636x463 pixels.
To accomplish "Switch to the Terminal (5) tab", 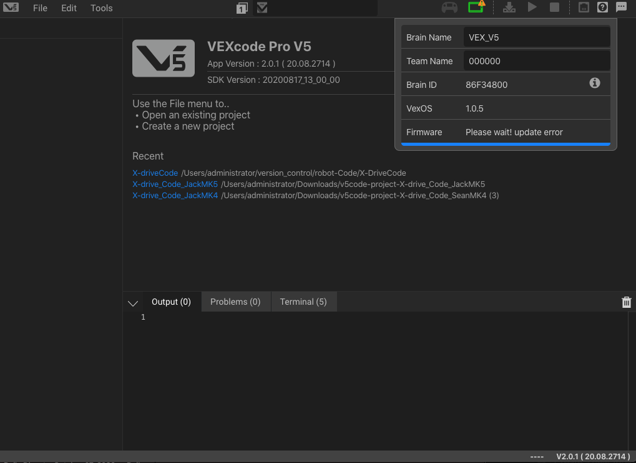I will [x=303, y=302].
